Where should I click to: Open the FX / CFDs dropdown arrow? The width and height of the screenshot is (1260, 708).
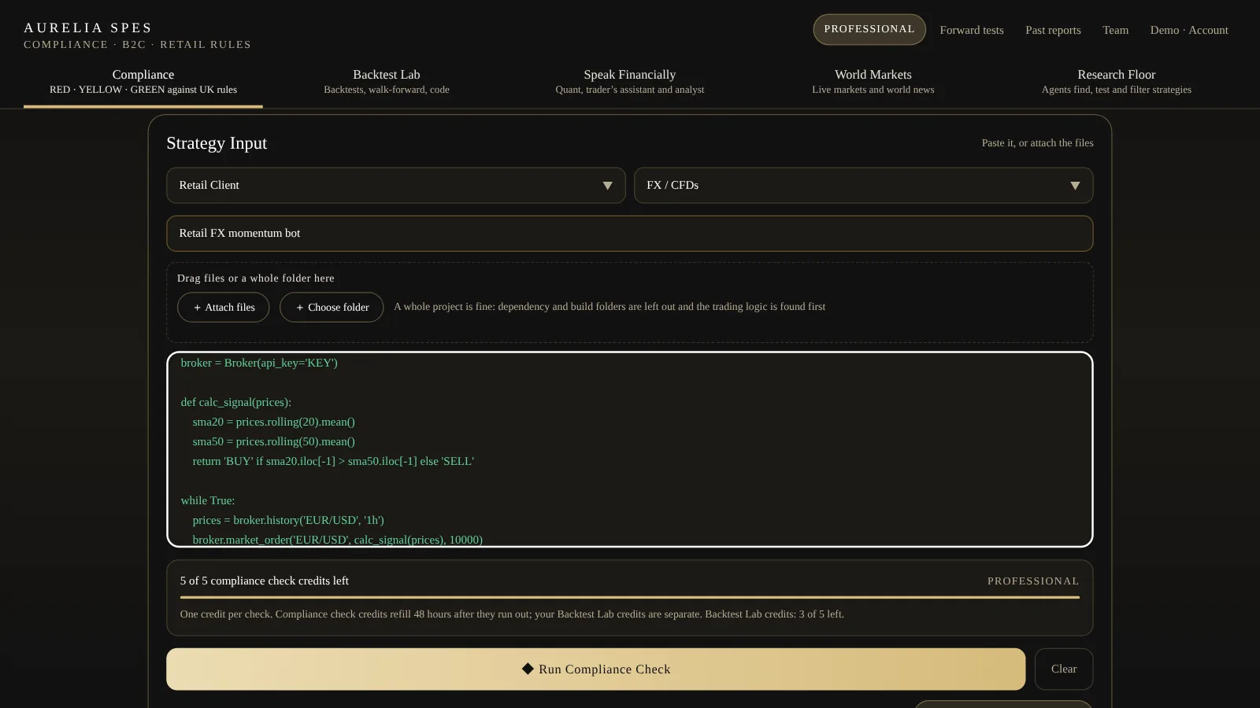pos(1075,186)
